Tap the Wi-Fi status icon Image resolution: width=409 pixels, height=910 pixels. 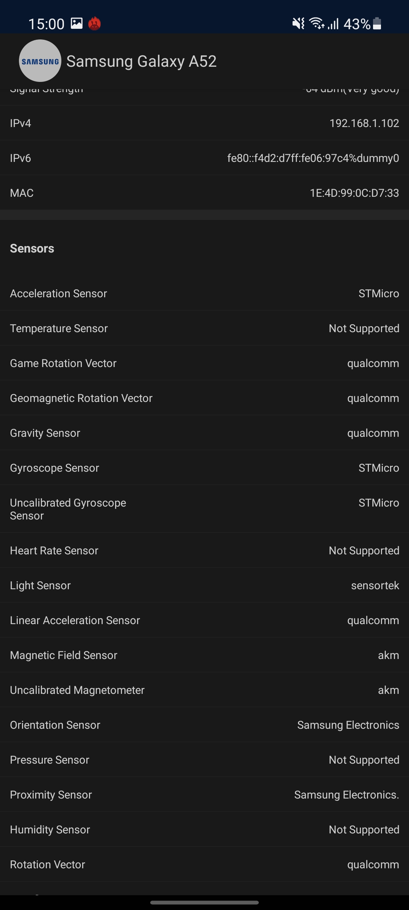tap(317, 24)
